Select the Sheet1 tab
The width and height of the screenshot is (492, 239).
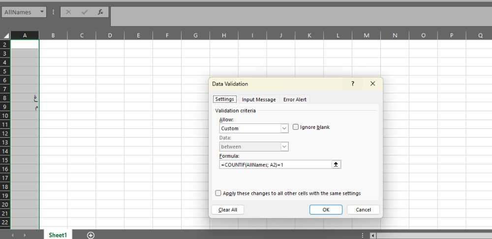58,235
